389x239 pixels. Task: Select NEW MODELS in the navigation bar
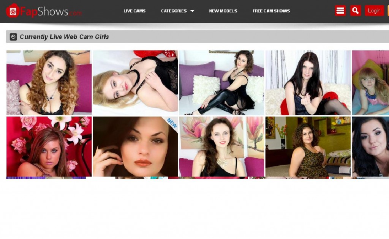[223, 11]
